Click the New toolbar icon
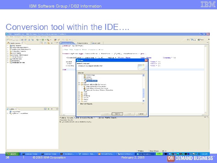 8,40
